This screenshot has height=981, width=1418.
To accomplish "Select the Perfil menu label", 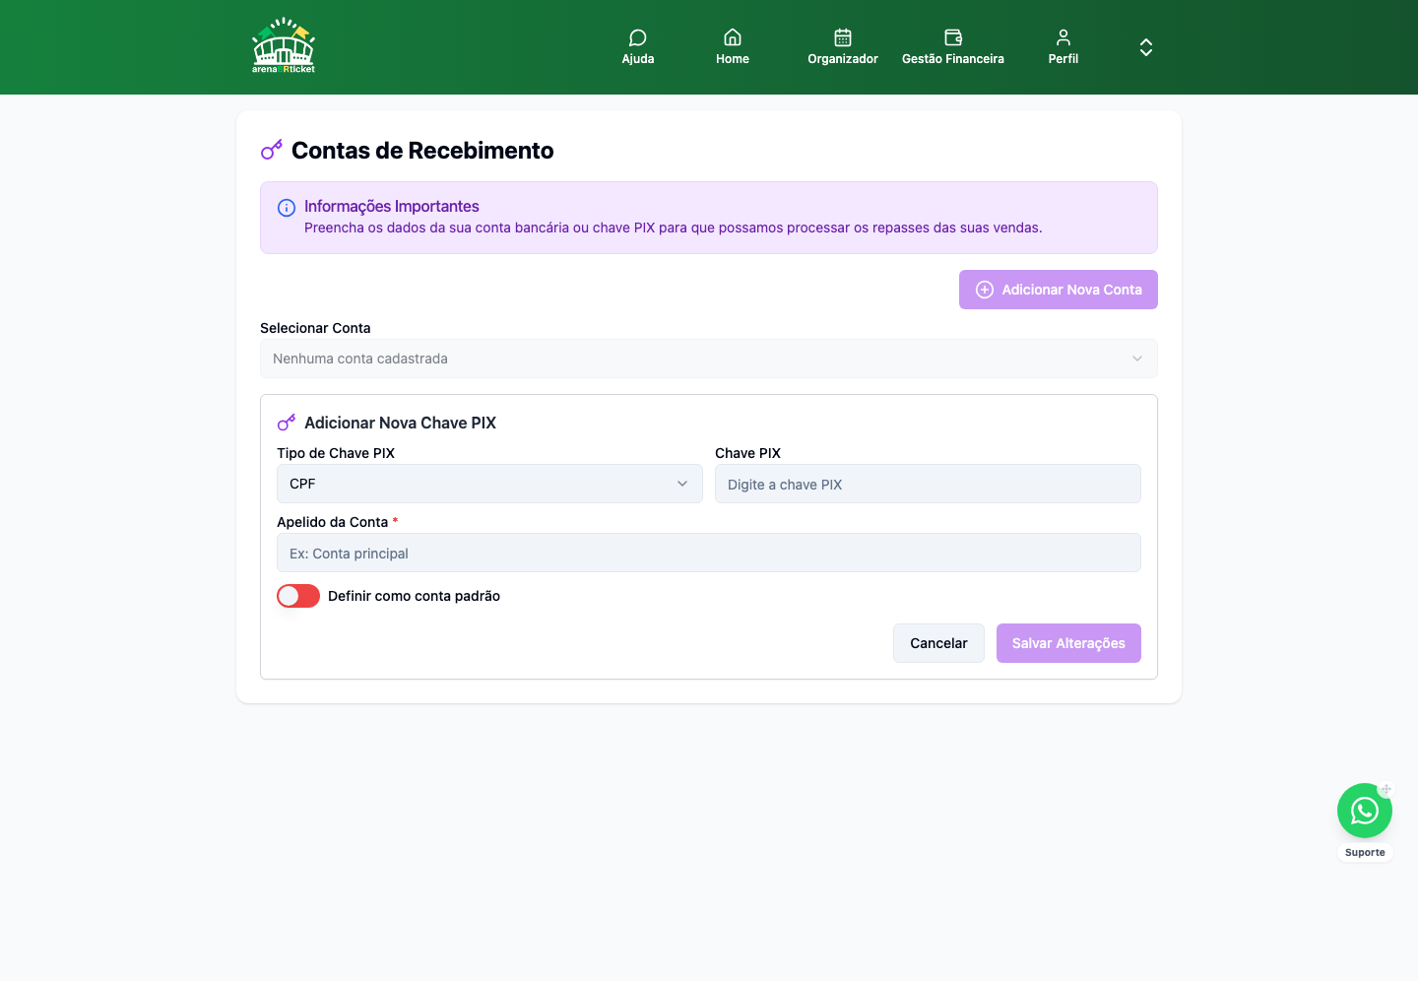I will 1063,59.
